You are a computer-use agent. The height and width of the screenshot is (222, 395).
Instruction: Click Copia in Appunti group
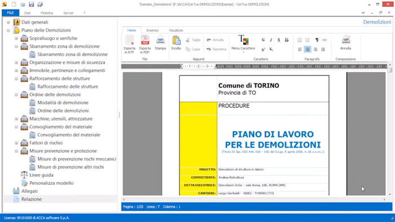point(193,49)
